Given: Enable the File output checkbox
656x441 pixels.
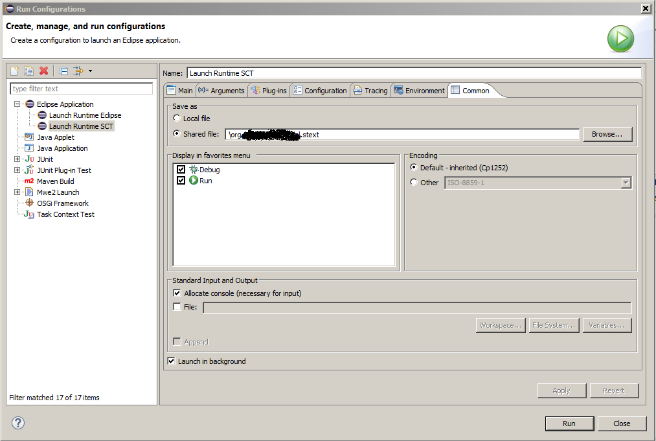Looking at the screenshot, I should (x=177, y=306).
